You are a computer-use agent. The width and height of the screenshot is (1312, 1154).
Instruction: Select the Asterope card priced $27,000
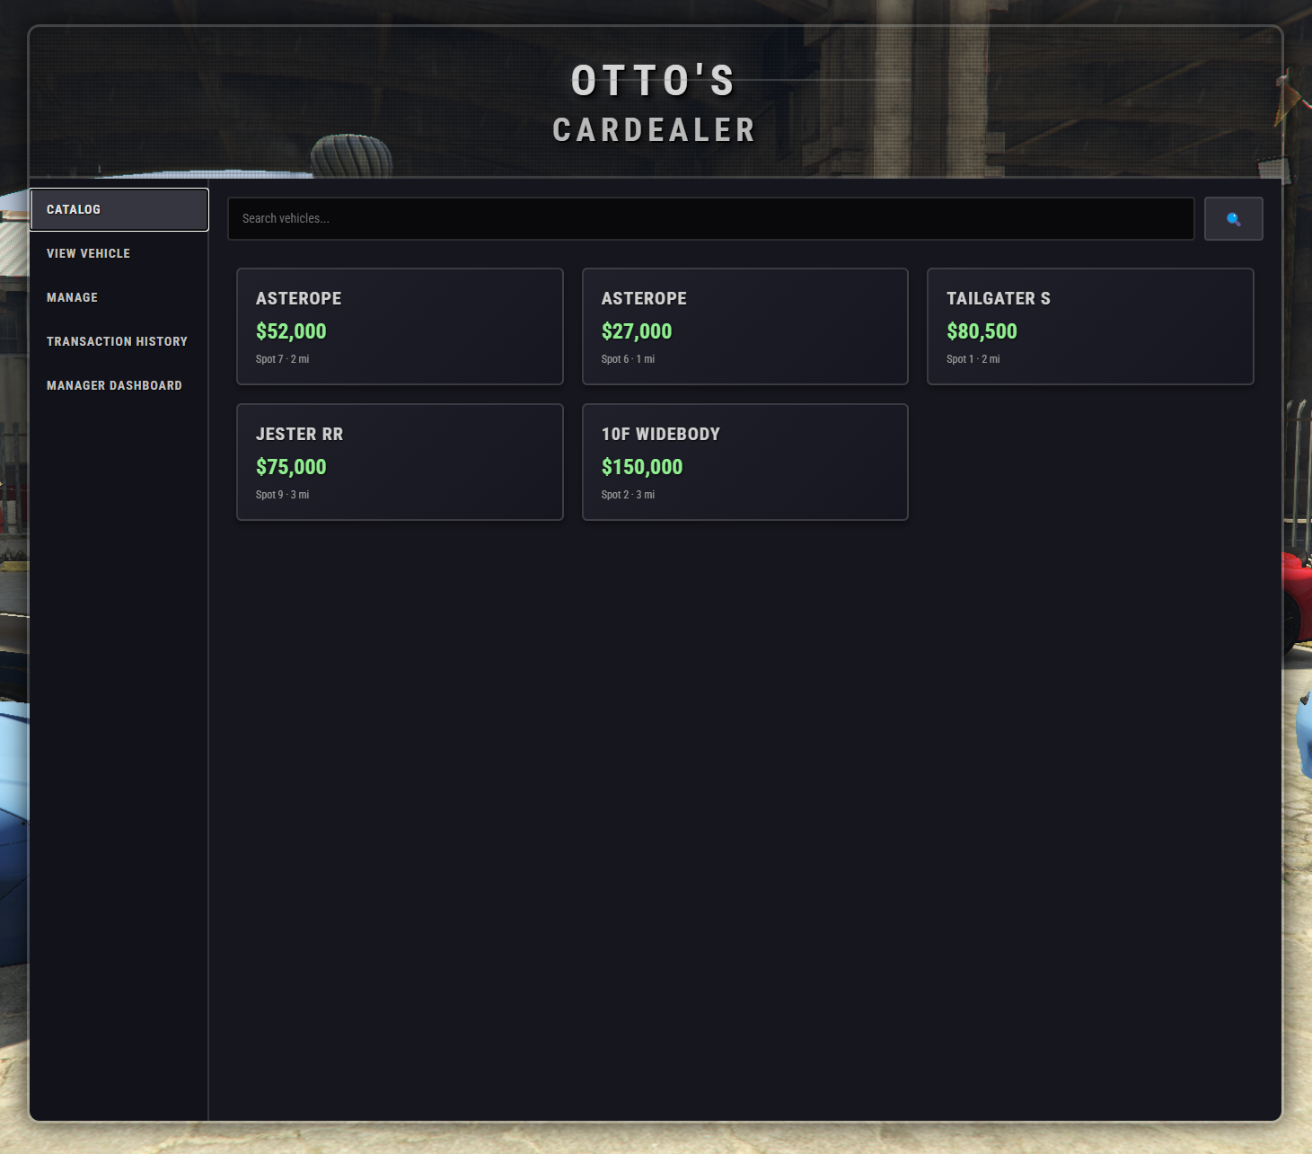[x=745, y=326]
